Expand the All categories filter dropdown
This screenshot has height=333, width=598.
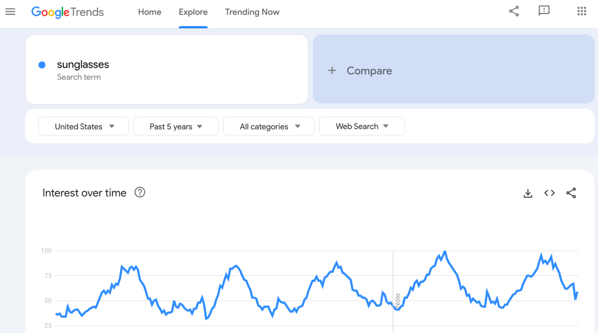[x=268, y=126]
